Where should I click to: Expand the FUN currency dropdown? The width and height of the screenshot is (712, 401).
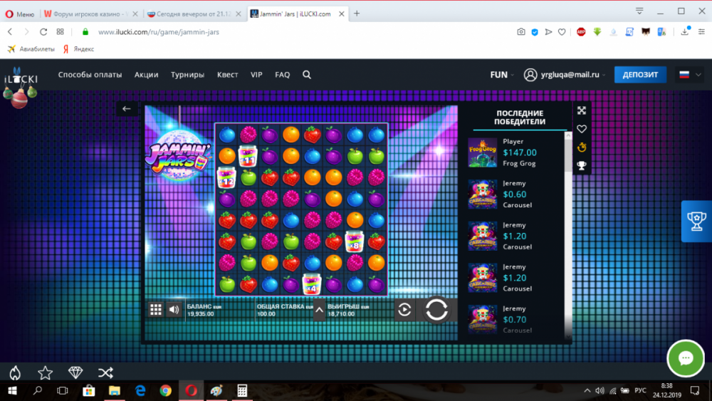pos(502,75)
